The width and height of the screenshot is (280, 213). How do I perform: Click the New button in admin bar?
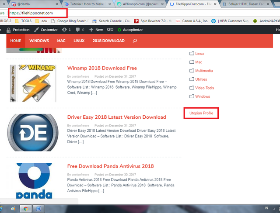pos(96,30)
